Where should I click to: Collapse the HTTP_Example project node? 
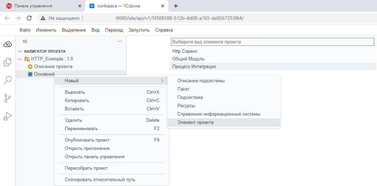pos(20,59)
